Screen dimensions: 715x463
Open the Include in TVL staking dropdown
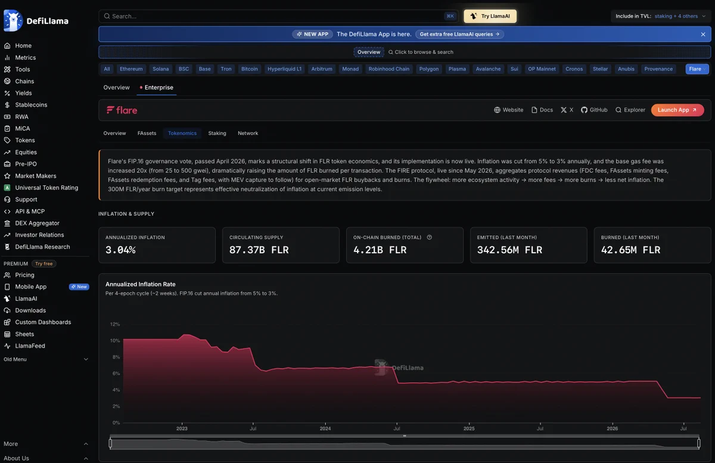point(661,16)
